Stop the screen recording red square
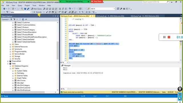 [169, 37]
